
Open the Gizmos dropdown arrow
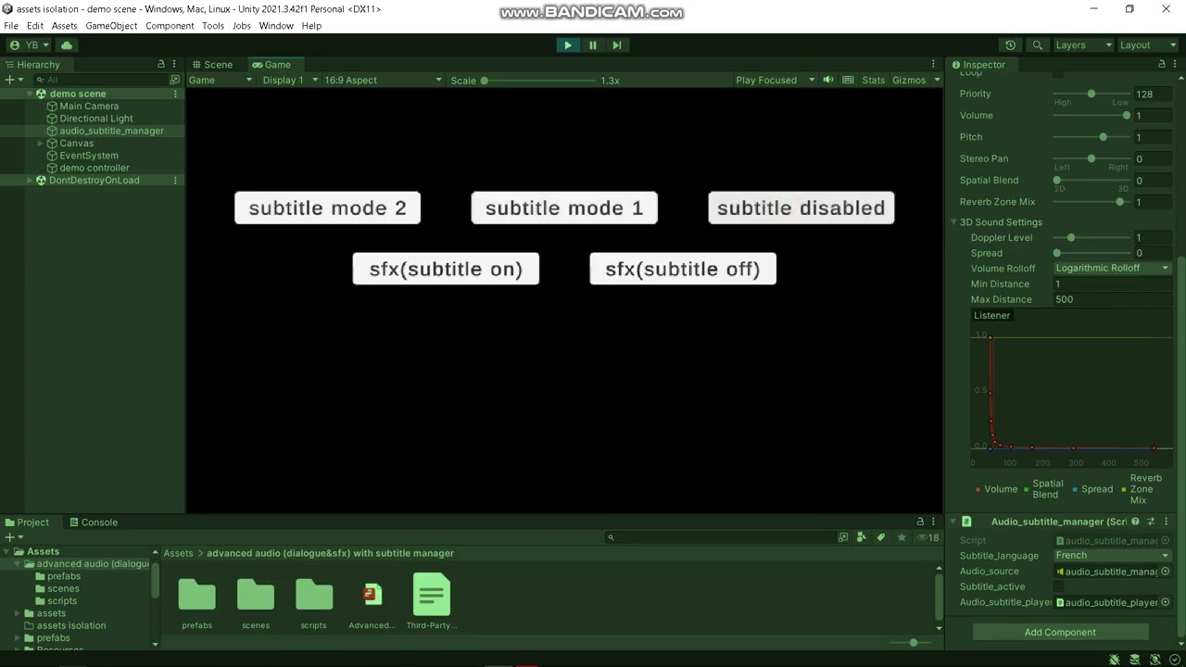tap(937, 80)
